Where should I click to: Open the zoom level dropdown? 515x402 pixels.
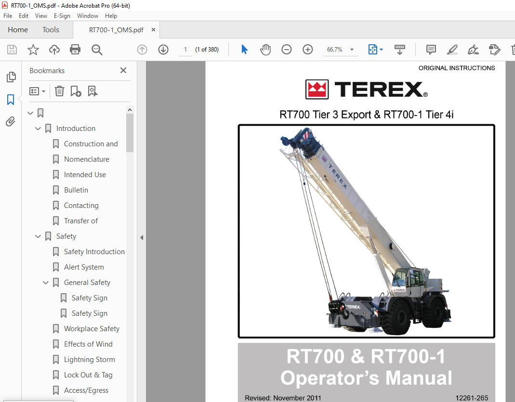point(352,50)
